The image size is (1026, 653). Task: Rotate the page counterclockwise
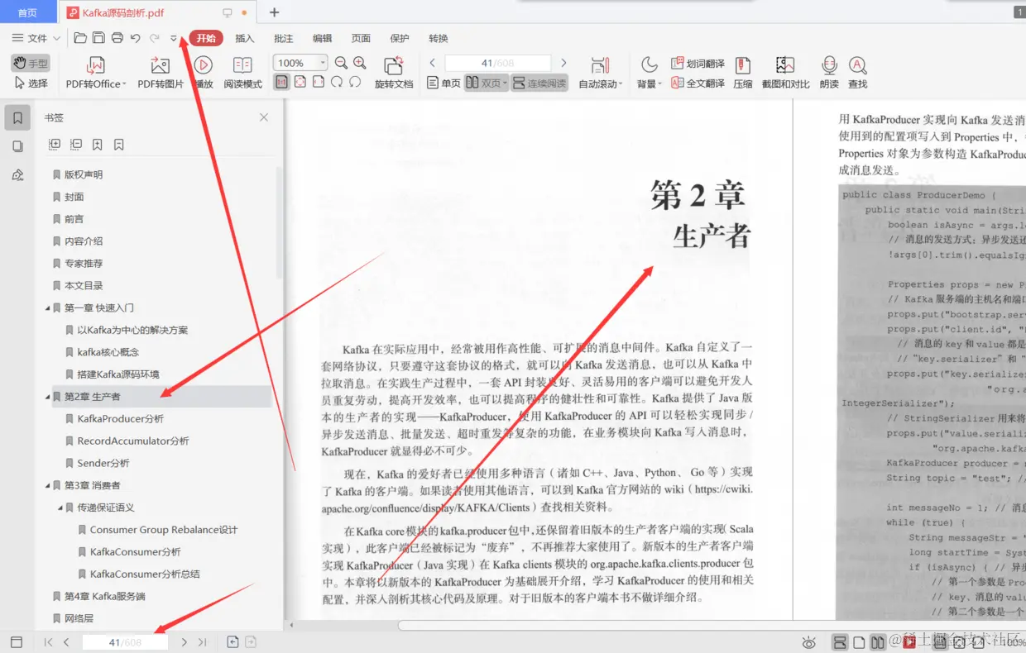pyautogui.click(x=355, y=82)
